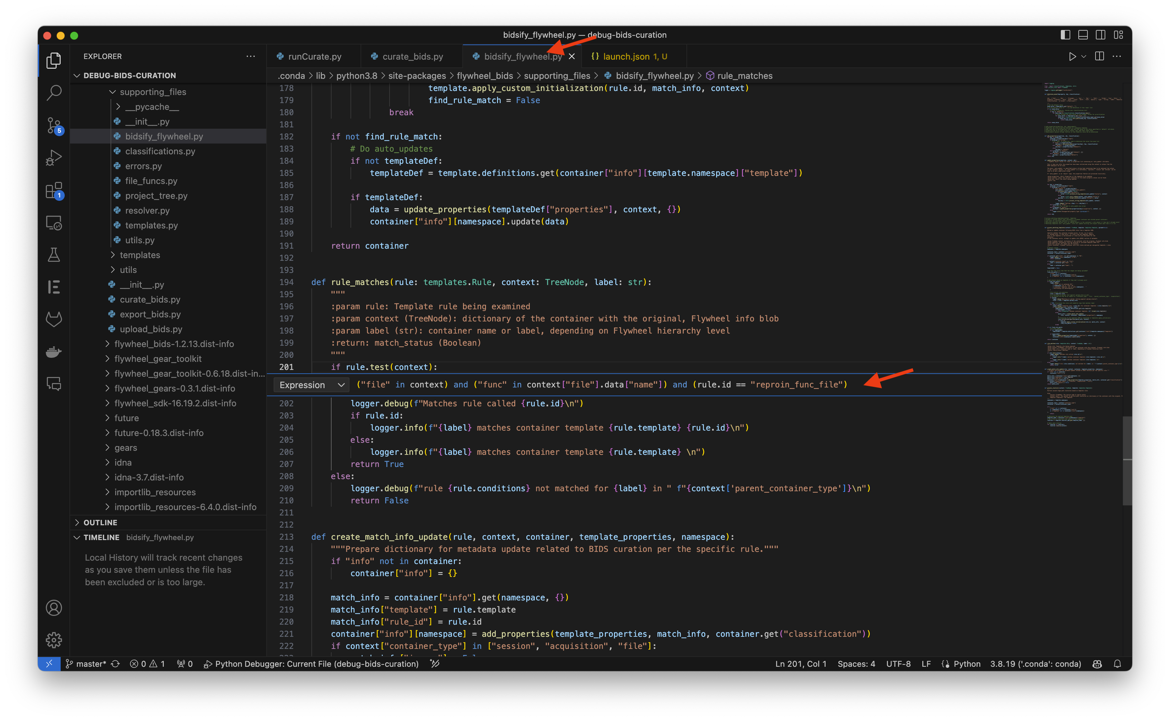The height and width of the screenshot is (721, 1170).
Task: Switch to the curate_bids.py tab
Action: pyautogui.click(x=411, y=56)
